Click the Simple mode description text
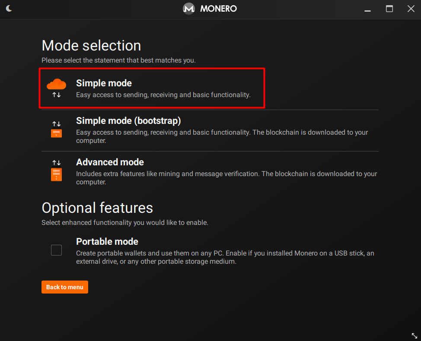Image resolution: width=421 pixels, height=341 pixels. click(x=163, y=95)
